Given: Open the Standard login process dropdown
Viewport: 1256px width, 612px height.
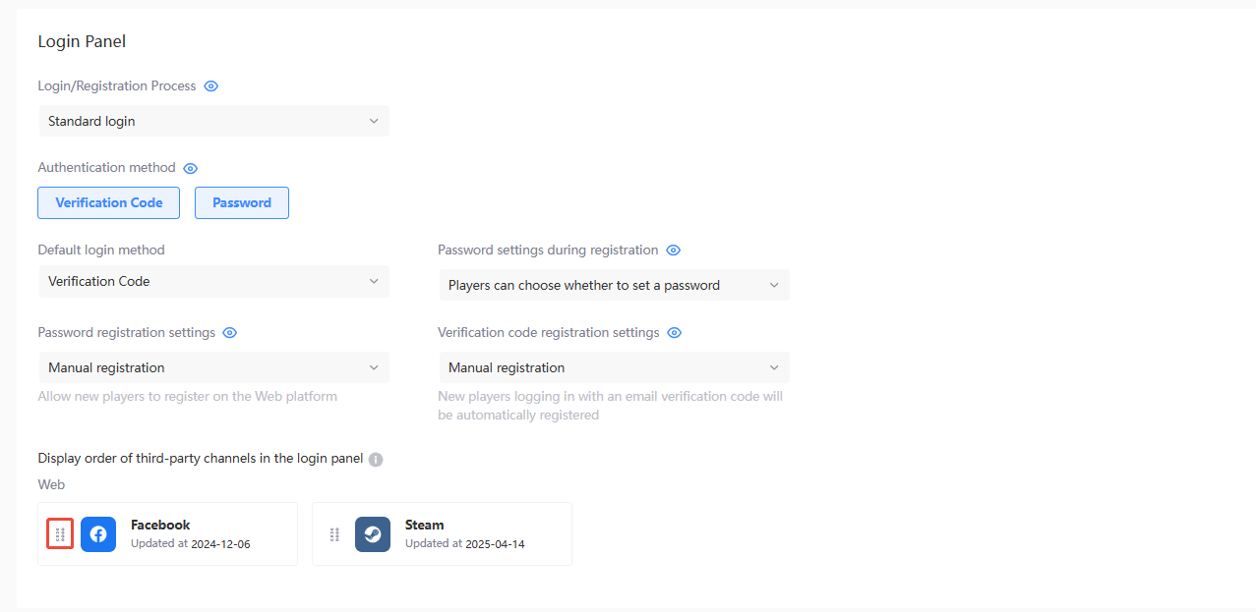Looking at the screenshot, I should [213, 121].
